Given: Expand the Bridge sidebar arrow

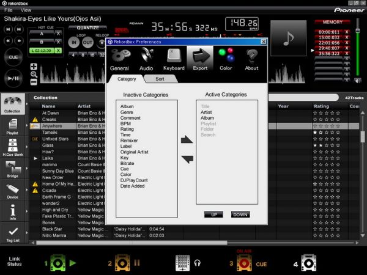Looking at the screenshot, I should coord(27,168).
